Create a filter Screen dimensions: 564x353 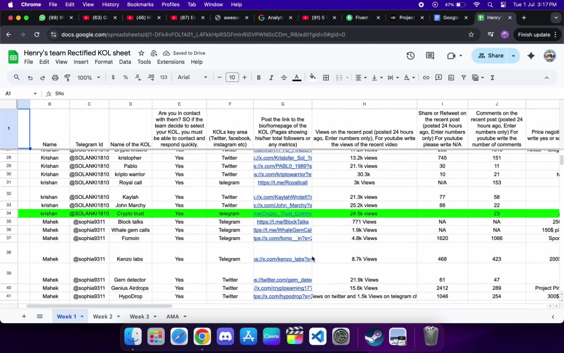point(464,77)
